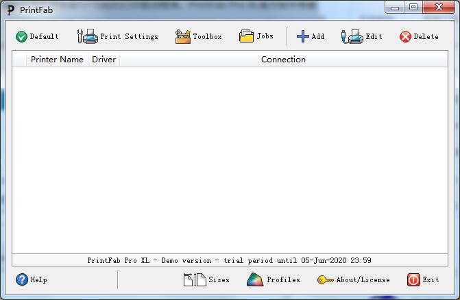The width and height of the screenshot is (460, 300).
Task: Click the PrintFab title bar icon
Action: tap(10, 8)
